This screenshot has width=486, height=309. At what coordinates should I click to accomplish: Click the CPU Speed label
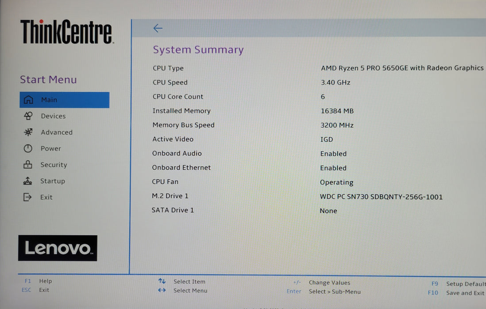coord(170,83)
